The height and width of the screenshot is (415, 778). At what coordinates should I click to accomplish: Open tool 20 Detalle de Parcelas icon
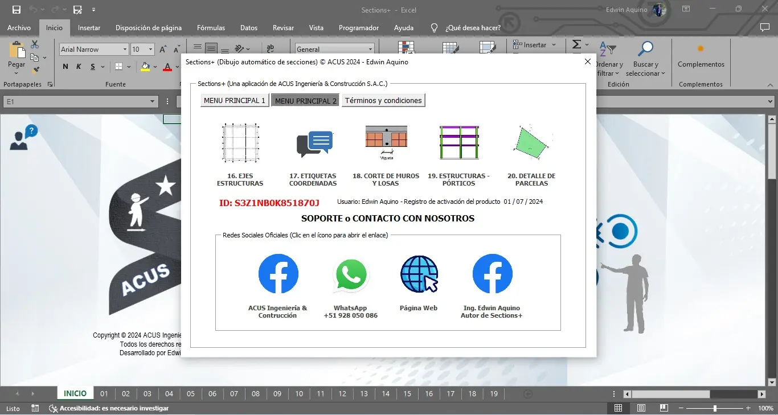533,142
